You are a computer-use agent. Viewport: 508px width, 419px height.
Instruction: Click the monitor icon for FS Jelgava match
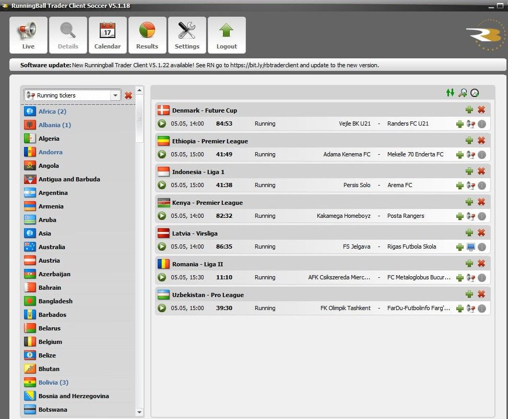(471, 247)
